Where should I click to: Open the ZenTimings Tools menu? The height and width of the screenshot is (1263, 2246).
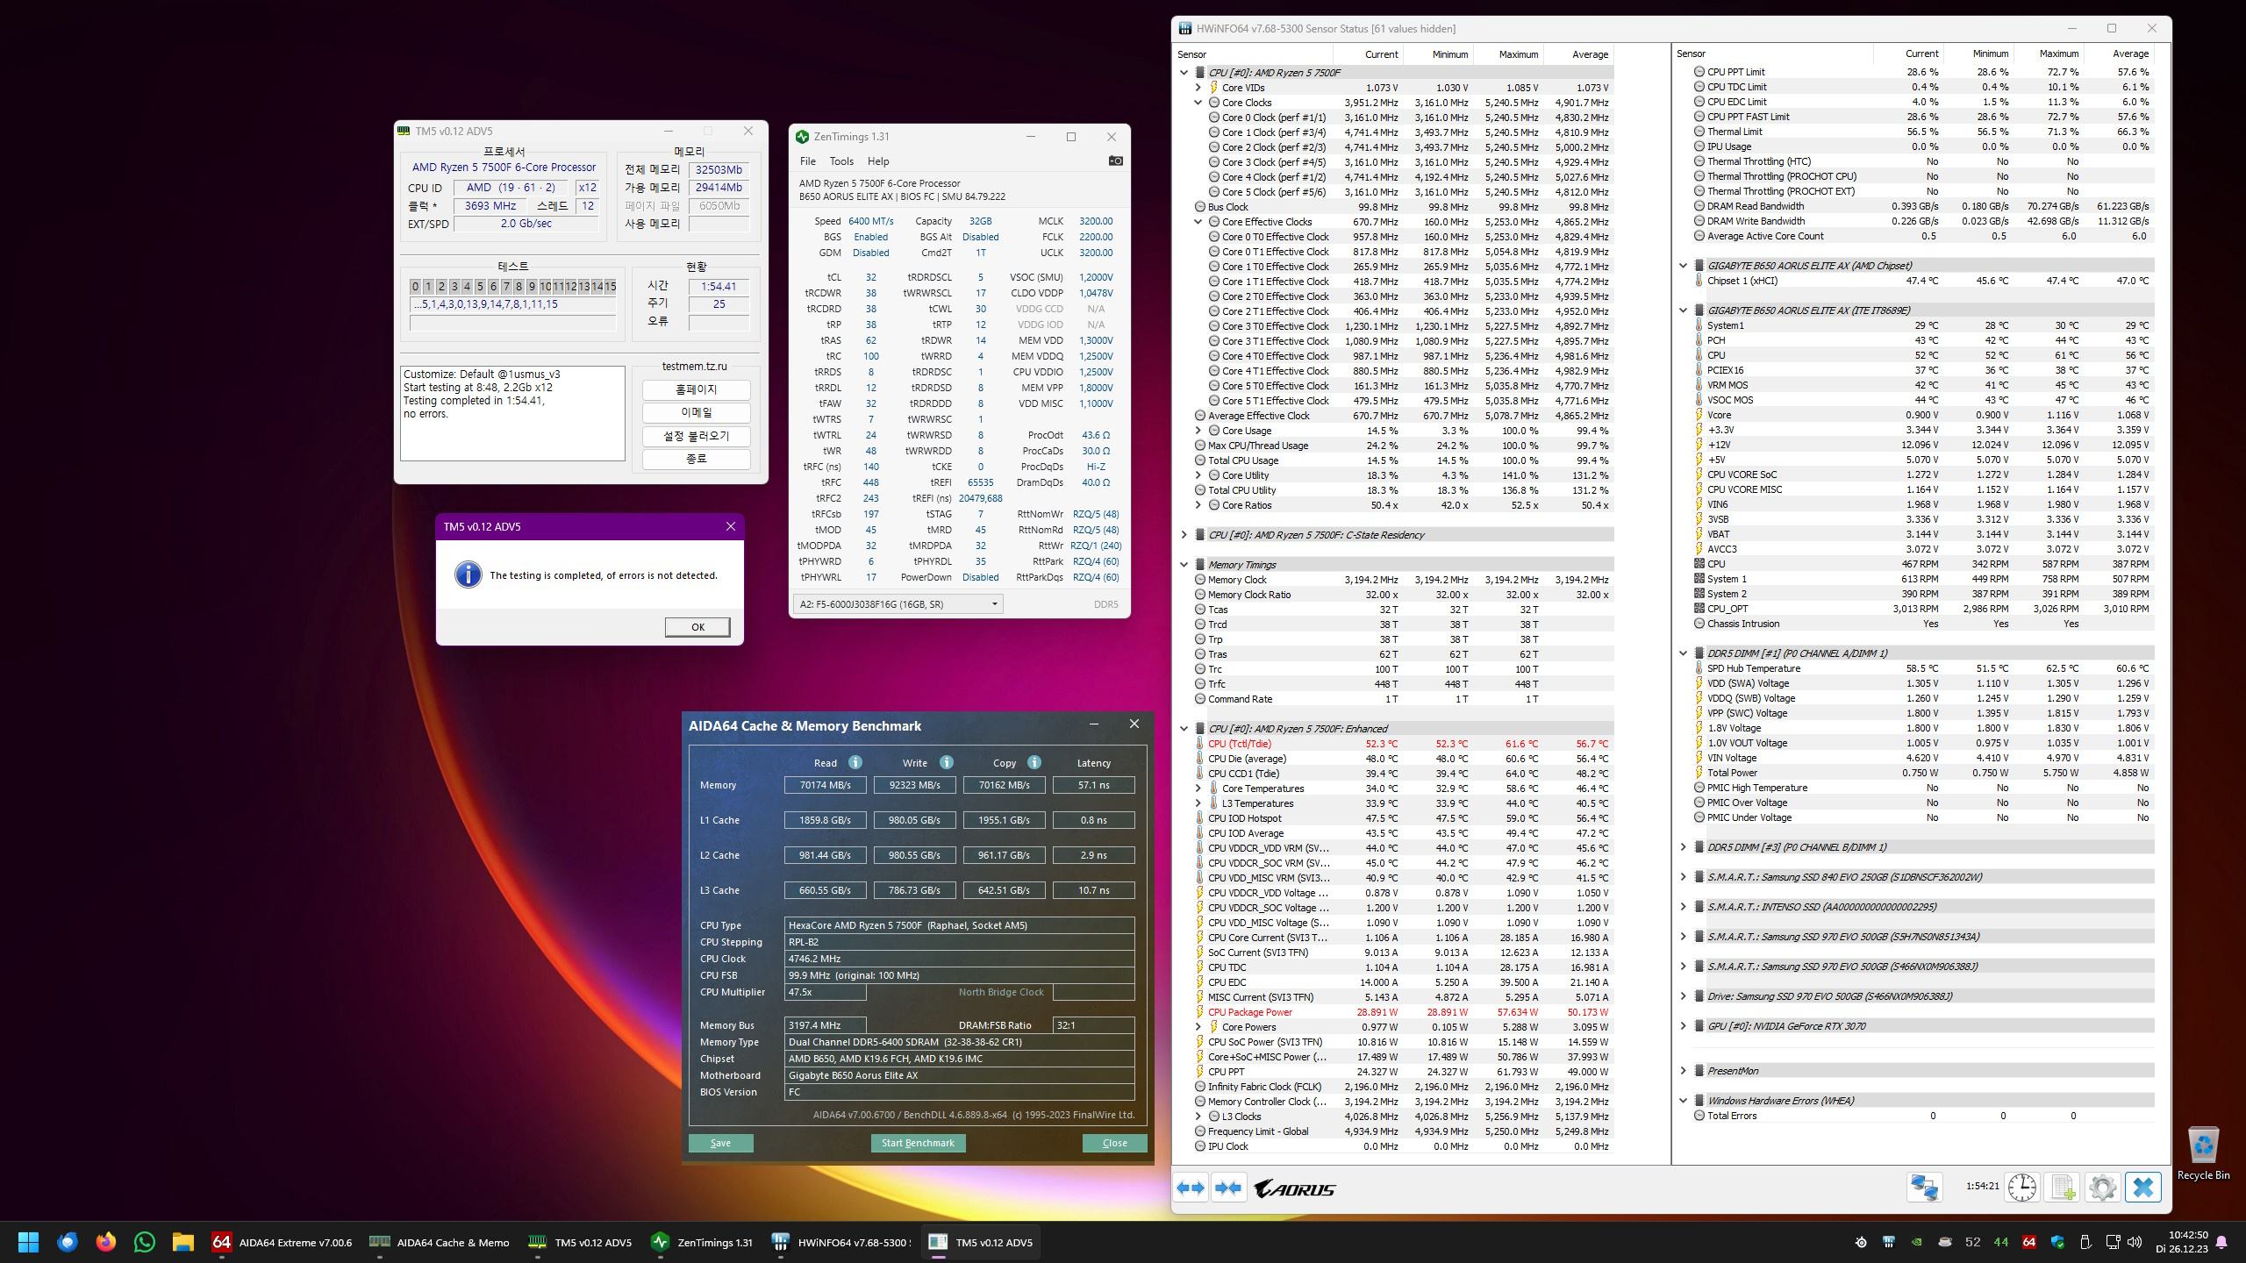840,161
